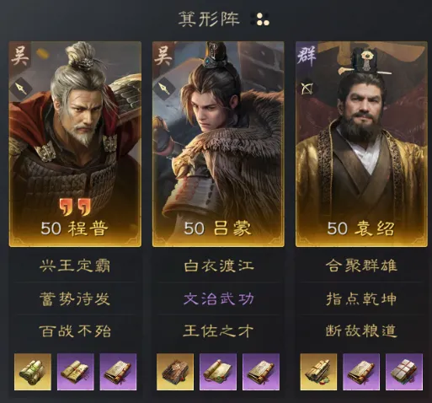Click Yuan Shao's gold scroll book icon

pos(318,372)
